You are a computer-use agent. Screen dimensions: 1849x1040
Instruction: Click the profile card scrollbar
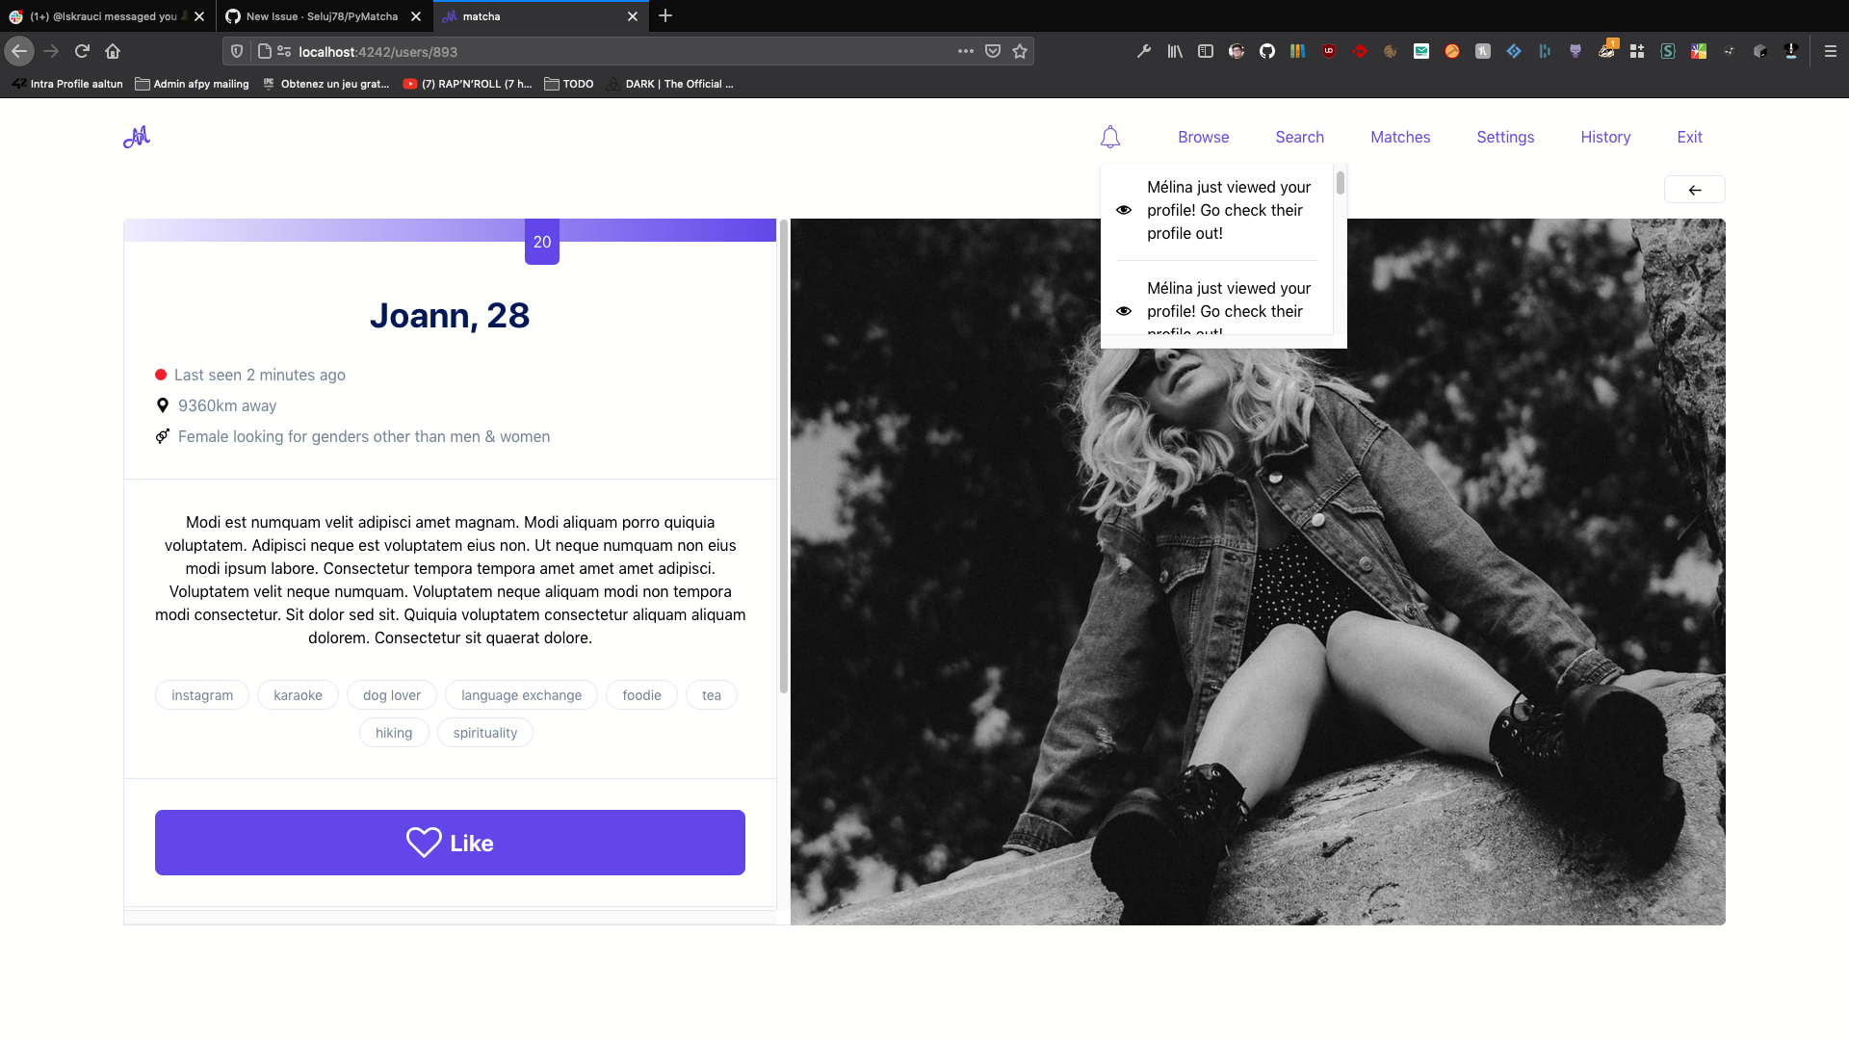(783, 457)
